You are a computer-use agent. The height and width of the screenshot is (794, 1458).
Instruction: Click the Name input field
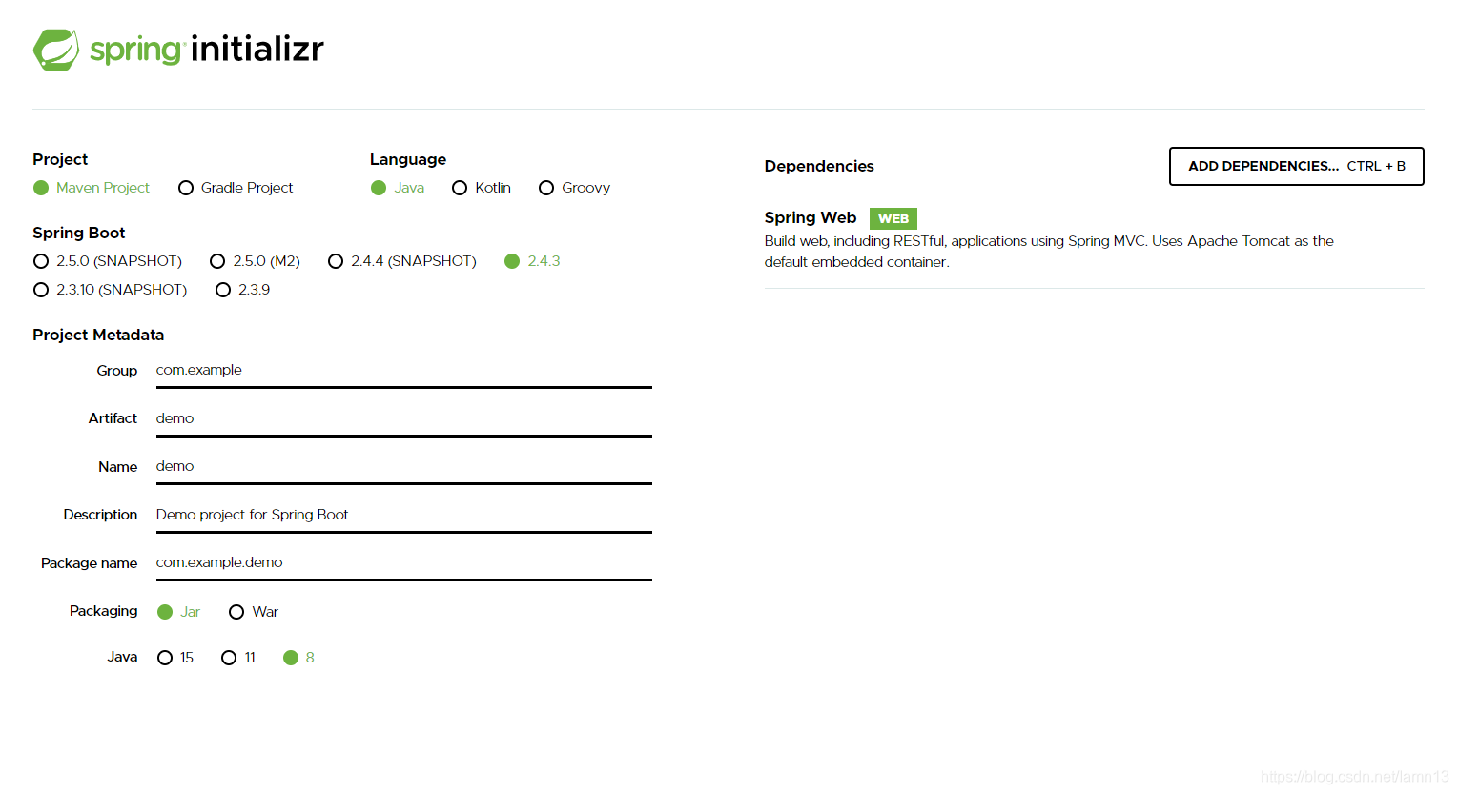point(404,467)
